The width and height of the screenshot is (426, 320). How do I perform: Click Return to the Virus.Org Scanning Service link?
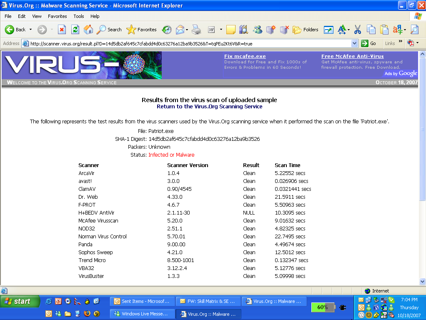coord(209,106)
